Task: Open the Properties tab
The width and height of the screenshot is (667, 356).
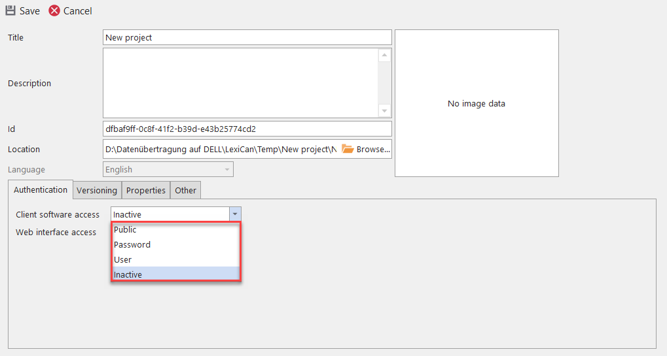Action: click(145, 190)
